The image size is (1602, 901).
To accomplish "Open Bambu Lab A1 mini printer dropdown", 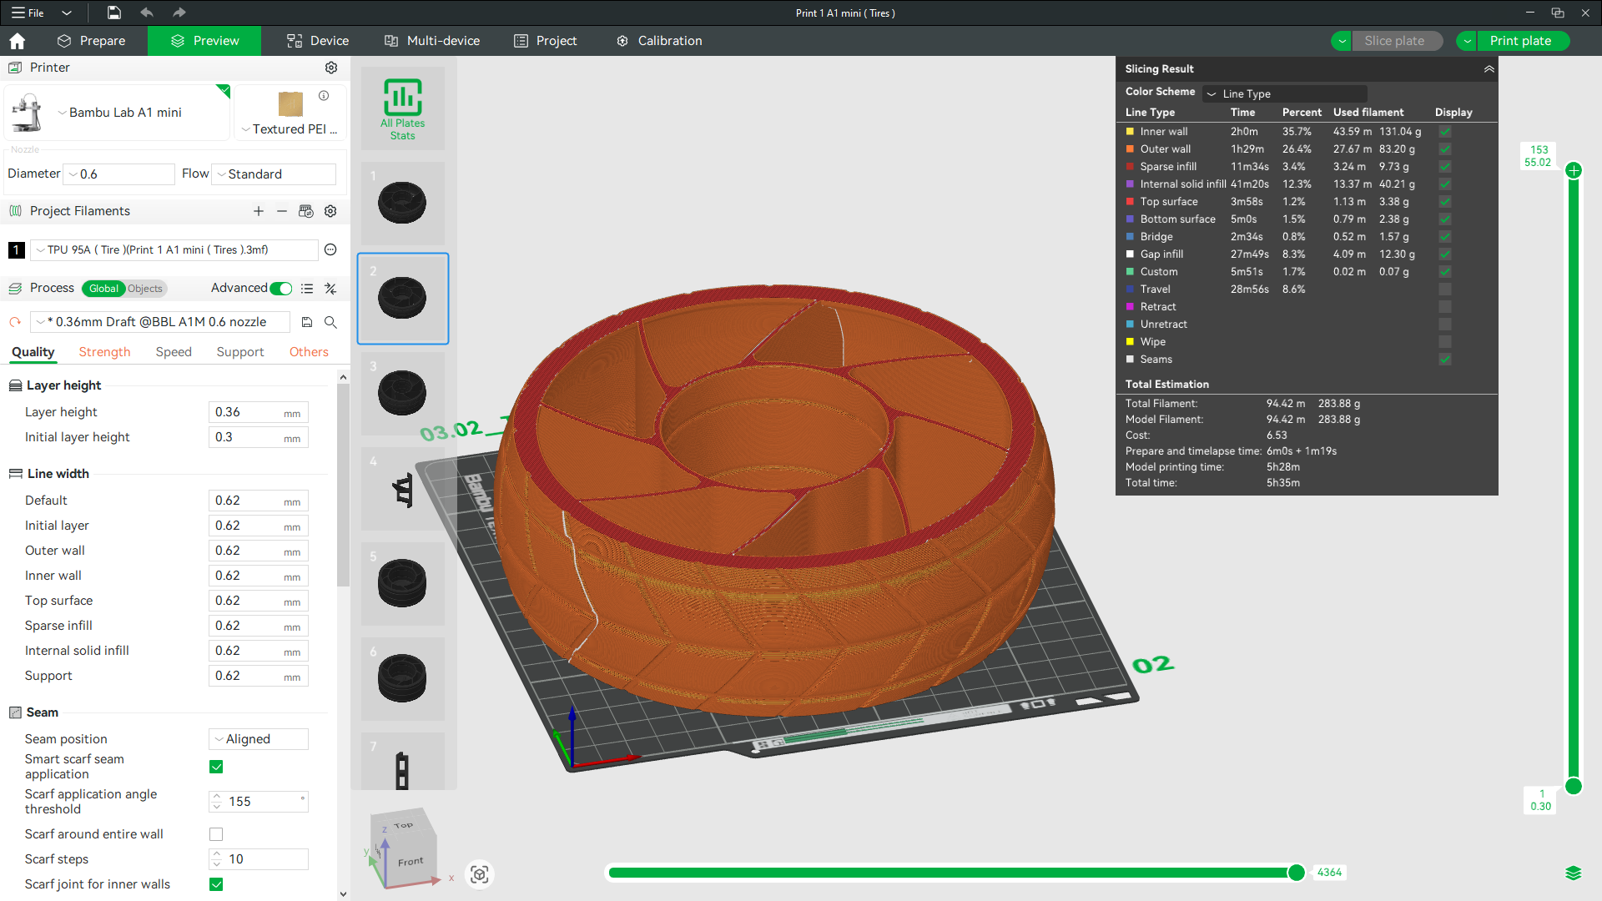I will (x=62, y=113).
